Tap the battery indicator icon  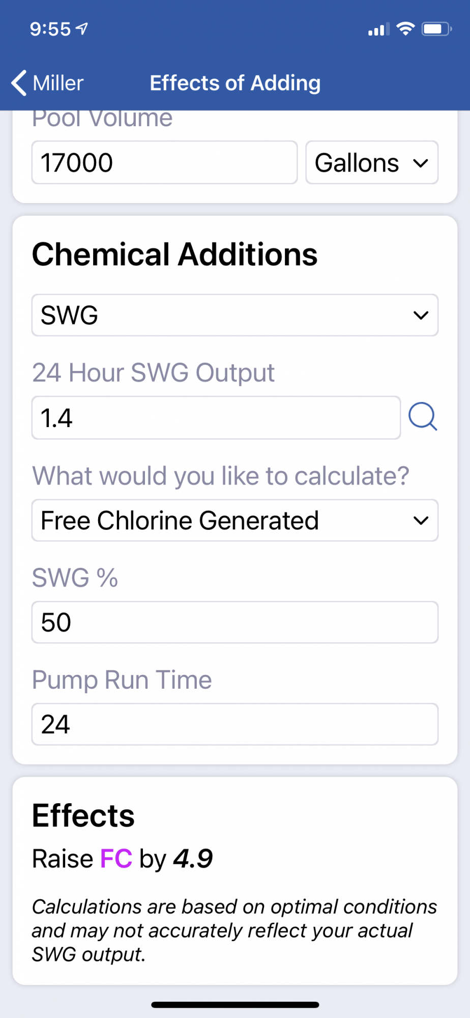tap(436, 29)
